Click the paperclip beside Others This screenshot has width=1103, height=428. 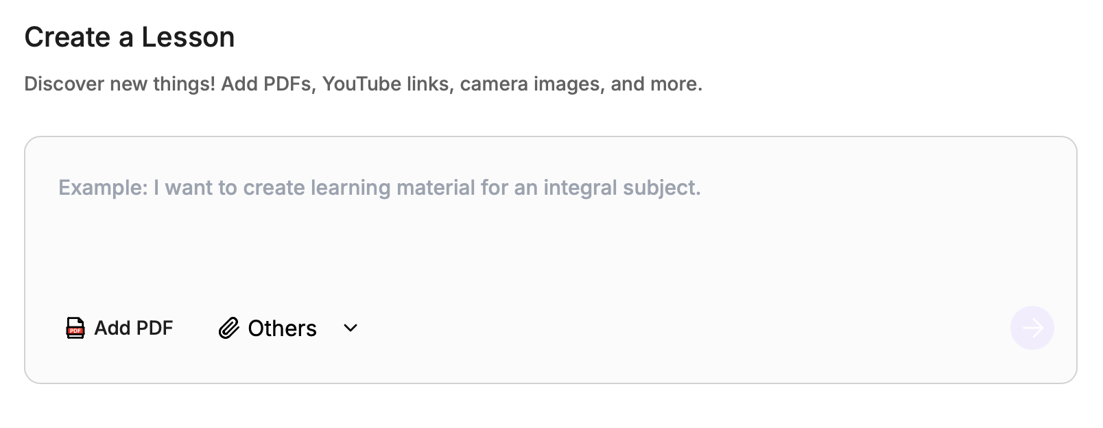click(x=228, y=328)
